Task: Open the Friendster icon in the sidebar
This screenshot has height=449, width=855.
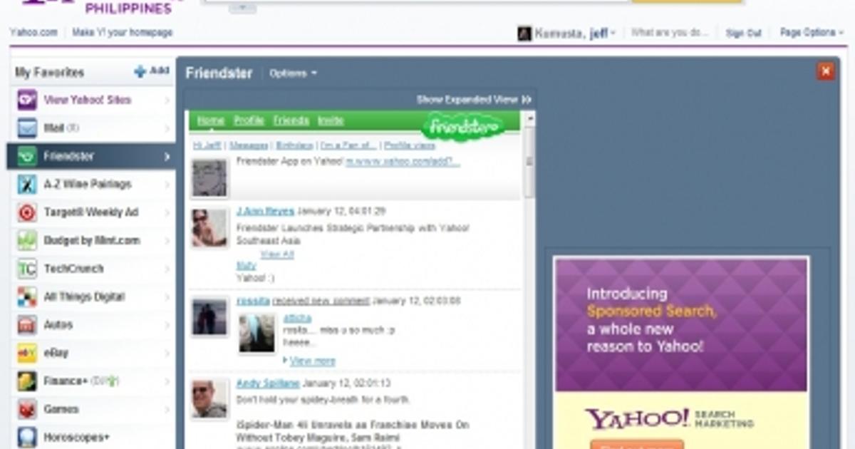Action: tap(27, 156)
